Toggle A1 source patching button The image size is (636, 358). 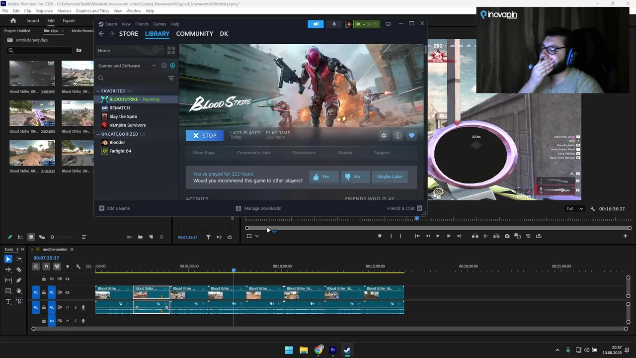coord(35,307)
